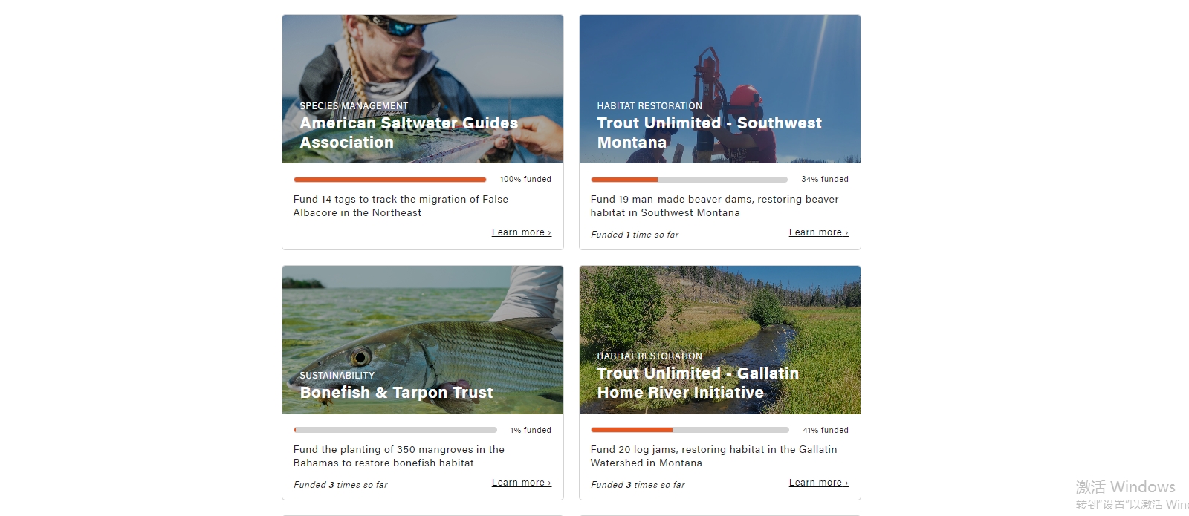The width and height of the screenshot is (1189, 516).
Task: Click Learn more under mangroves planting project
Action: coord(521,483)
